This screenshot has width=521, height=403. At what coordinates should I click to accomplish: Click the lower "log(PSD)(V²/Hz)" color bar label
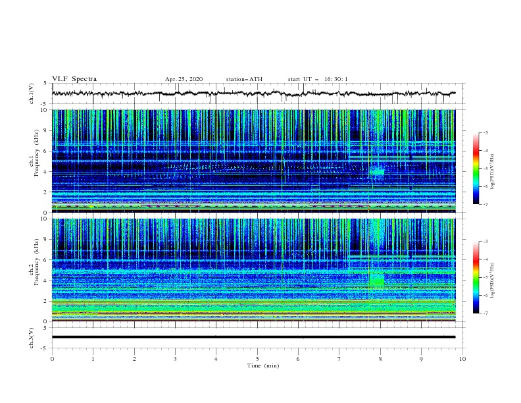pyautogui.click(x=493, y=281)
